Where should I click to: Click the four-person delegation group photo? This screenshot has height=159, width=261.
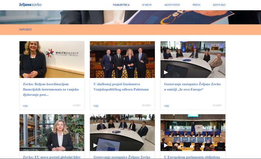122,60
